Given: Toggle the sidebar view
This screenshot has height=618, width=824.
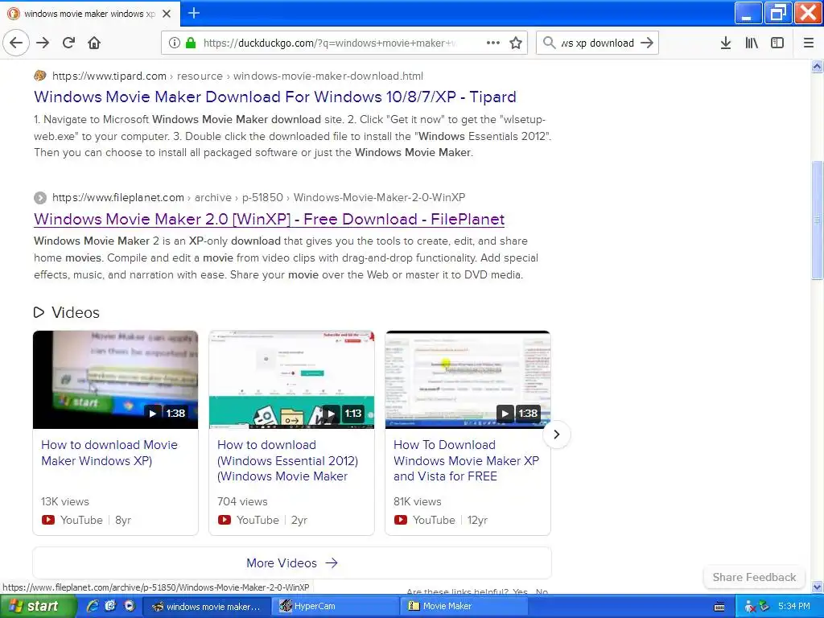Looking at the screenshot, I should (777, 43).
